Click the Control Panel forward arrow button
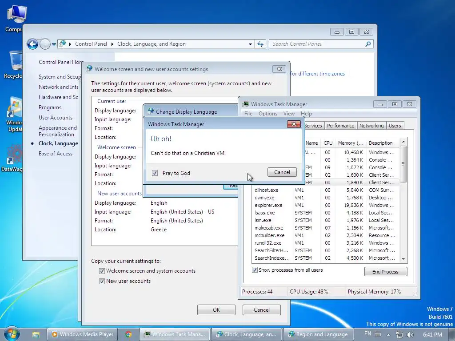The width and height of the screenshot is (455, 341). (45, 44)
